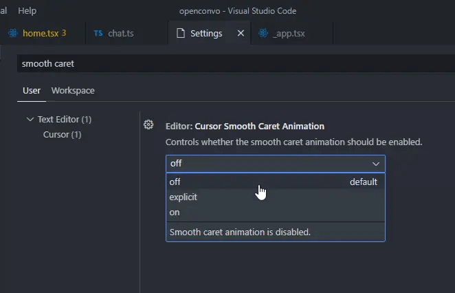Collapse the Text Editor tree chevron

(x=30, y=119)
